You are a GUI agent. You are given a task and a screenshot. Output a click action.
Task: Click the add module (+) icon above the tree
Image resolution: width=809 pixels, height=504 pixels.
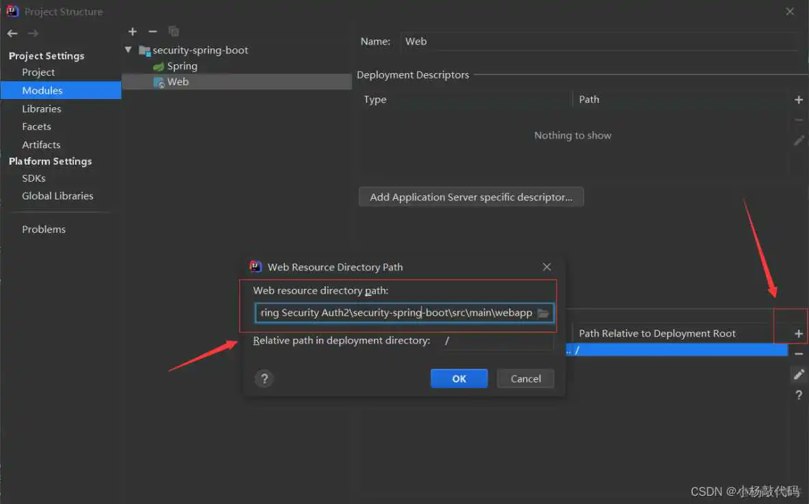132,31
